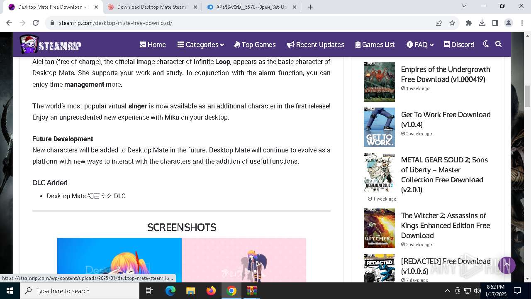Go back to the previous page

pos(9,23)
